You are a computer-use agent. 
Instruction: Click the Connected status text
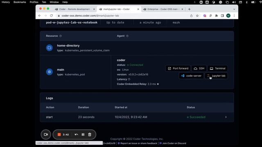[136, 65]
